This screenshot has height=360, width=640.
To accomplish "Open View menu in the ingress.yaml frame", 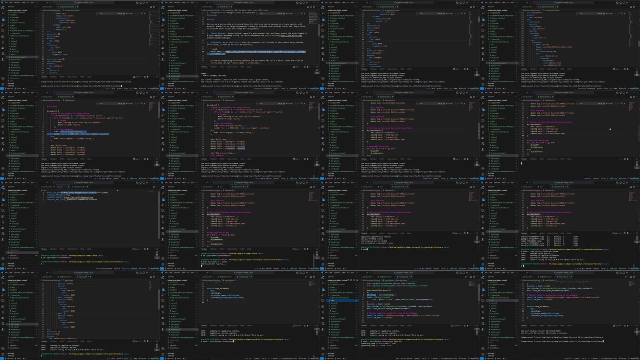I will tap(24, 272).
